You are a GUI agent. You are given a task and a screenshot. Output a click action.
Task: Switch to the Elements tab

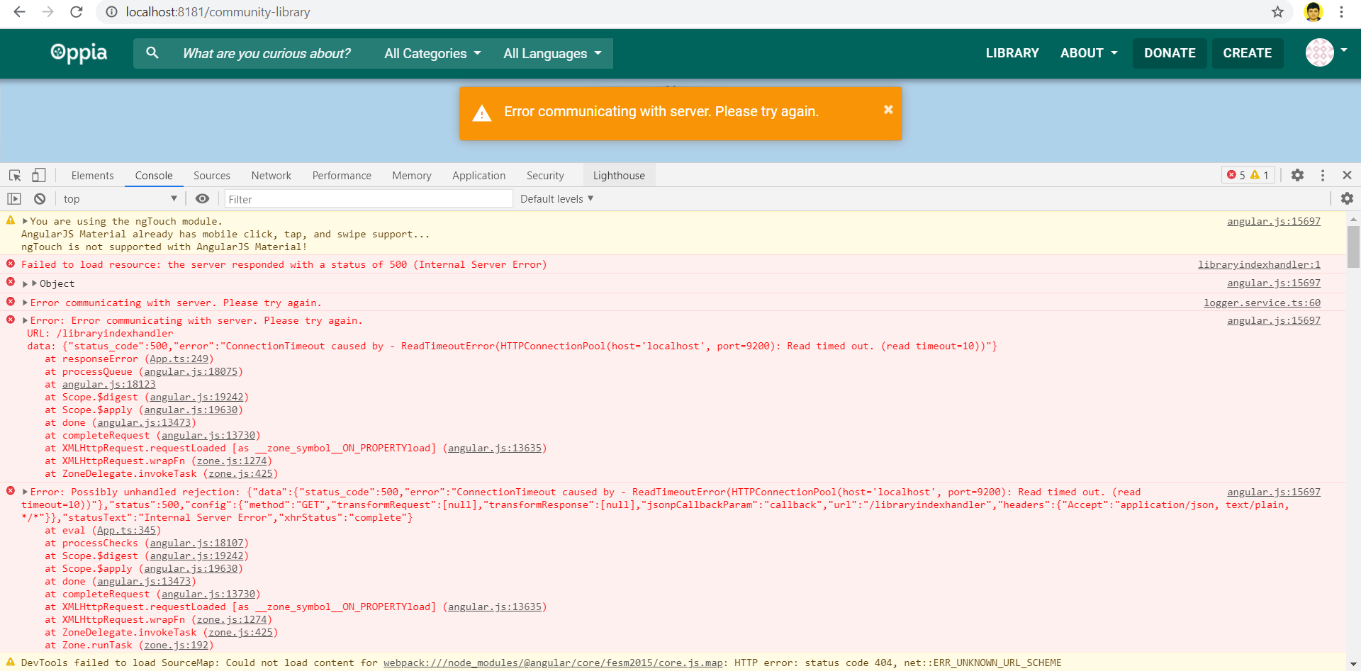92,176
